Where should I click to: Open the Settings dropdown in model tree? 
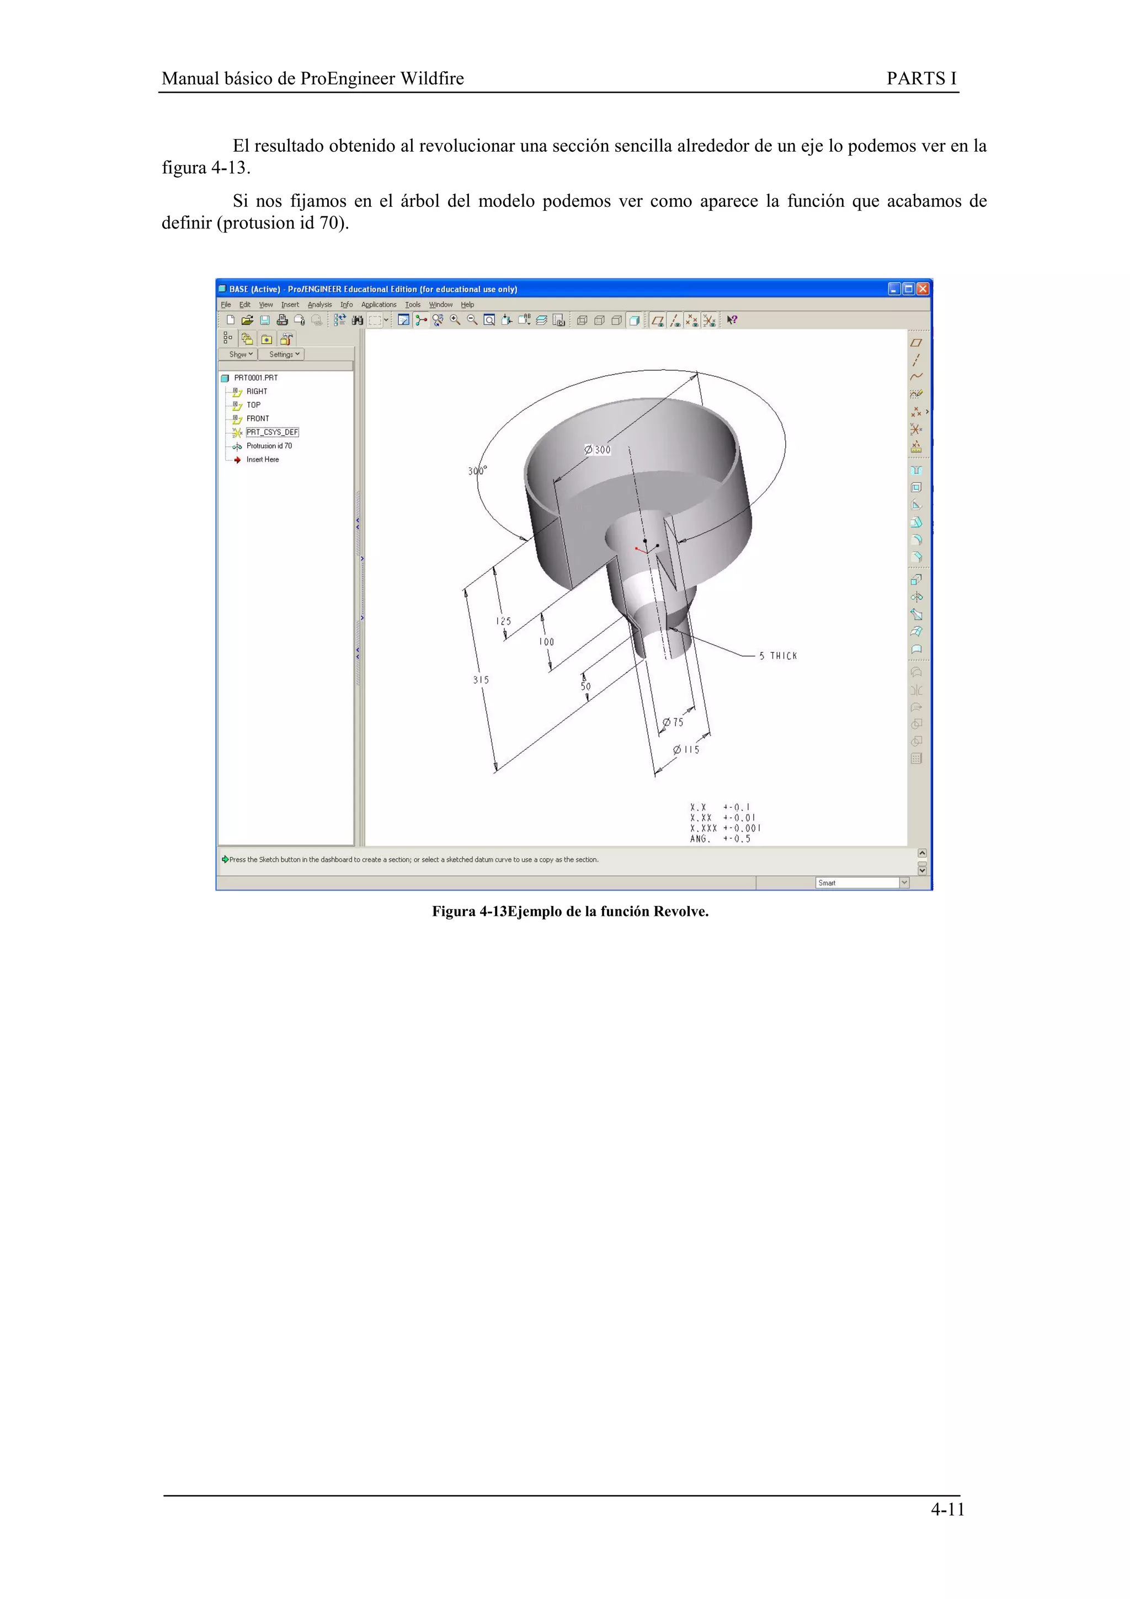284,354
